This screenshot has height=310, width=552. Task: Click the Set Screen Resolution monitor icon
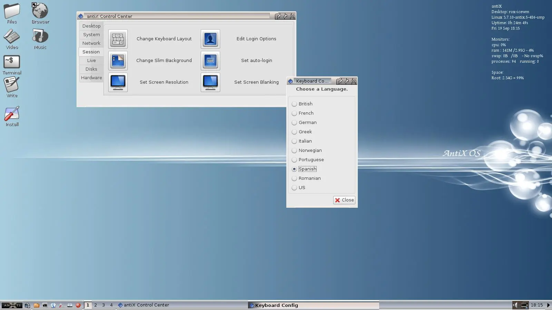click(118, 82)
